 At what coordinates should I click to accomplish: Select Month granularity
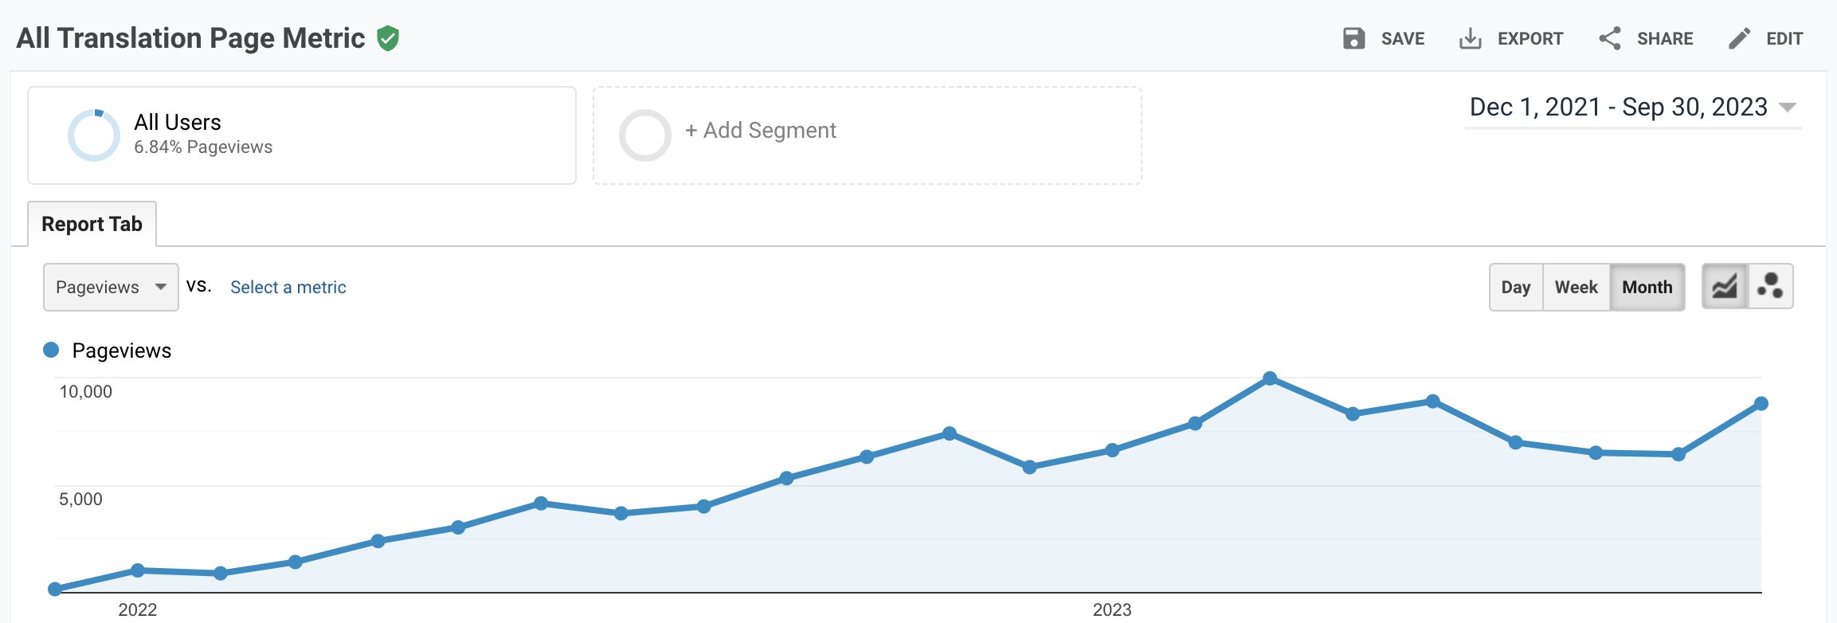[x=1647, y=287]
